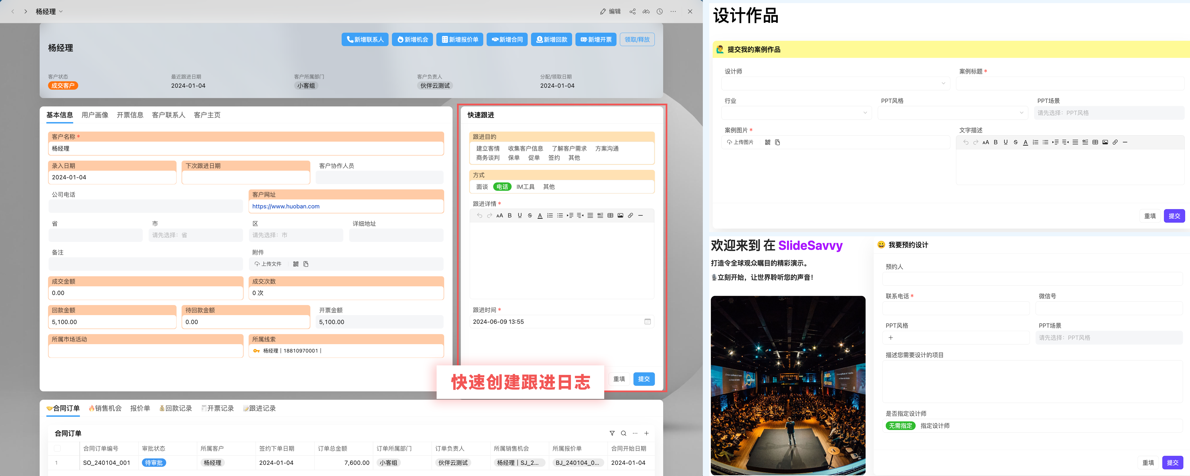Filter the 合同订单 table
Image resolution: width=1190 pixels, height=476 pixels.
(612, 433)
